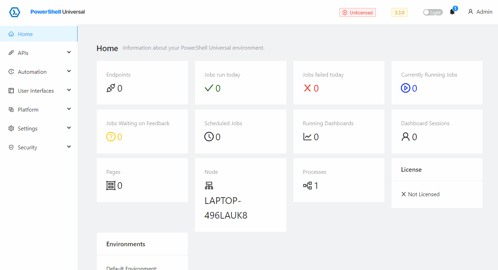Click the Processes card title
Image resolution: width=498 pixels, height=270 pixels.
click(x=315, y=172)
